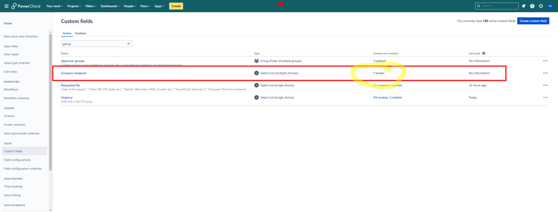Click the Today last-used value
Screen dimensions: 558x212
[x=472, y=97]
